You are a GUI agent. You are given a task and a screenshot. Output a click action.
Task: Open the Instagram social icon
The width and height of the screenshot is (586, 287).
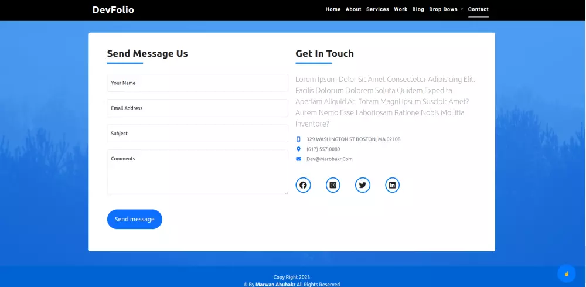[x=333, y=185]
